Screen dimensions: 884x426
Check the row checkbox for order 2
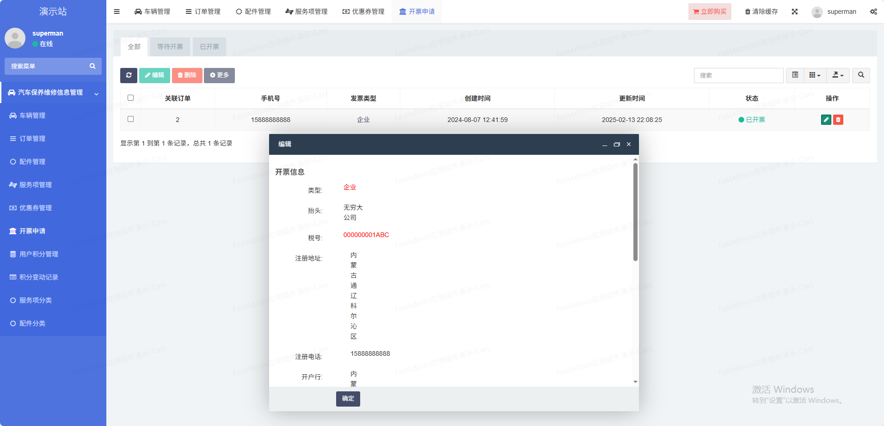click(130, 119)
